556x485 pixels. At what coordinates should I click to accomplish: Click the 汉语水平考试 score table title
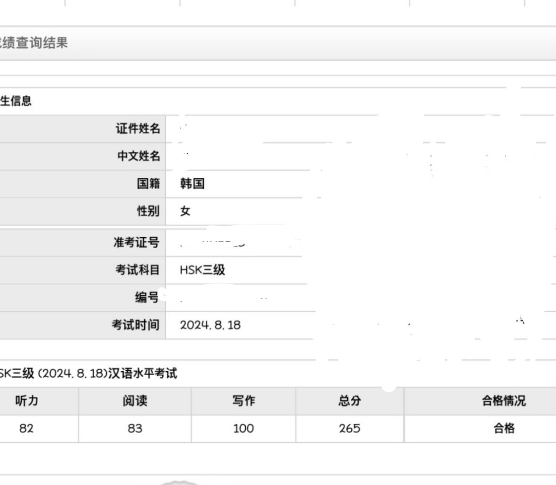[89, 374]
